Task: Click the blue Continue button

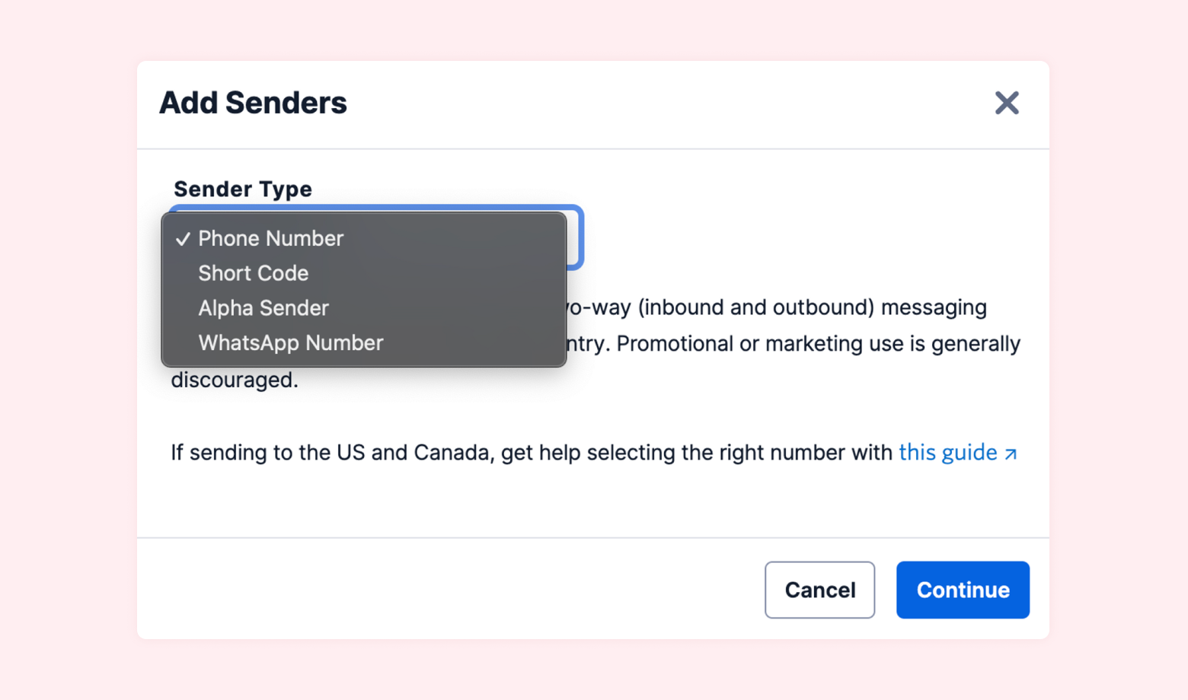Action: [x=963, y=590]
